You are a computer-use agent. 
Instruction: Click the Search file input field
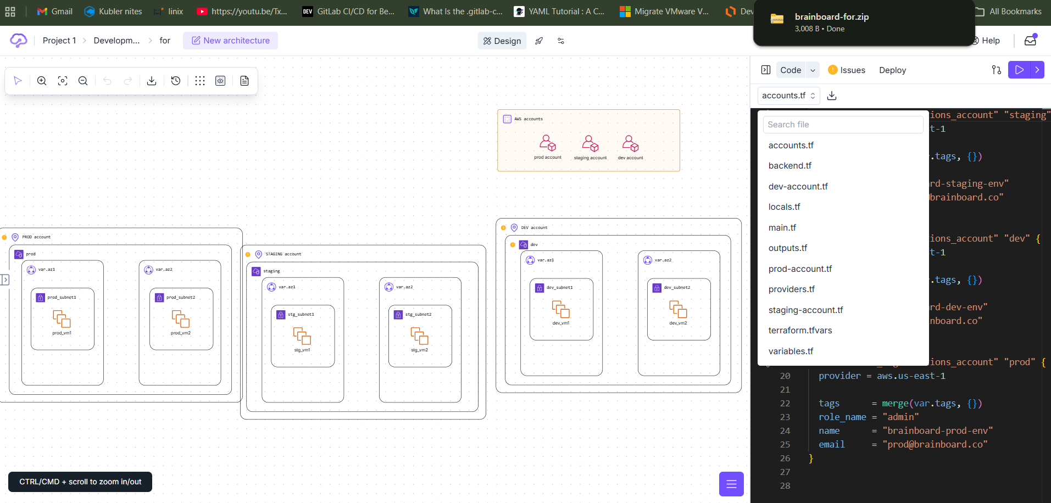coord(842,125)
